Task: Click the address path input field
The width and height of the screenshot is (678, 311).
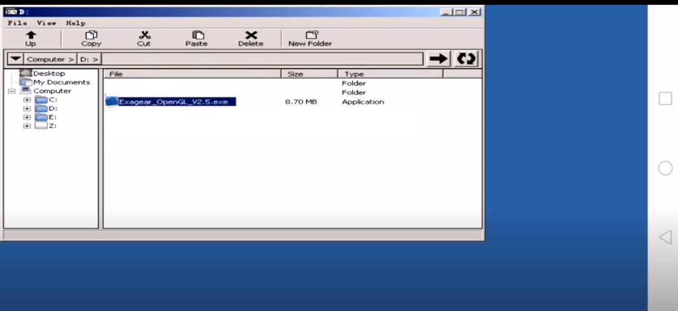Action: point(263,59)
